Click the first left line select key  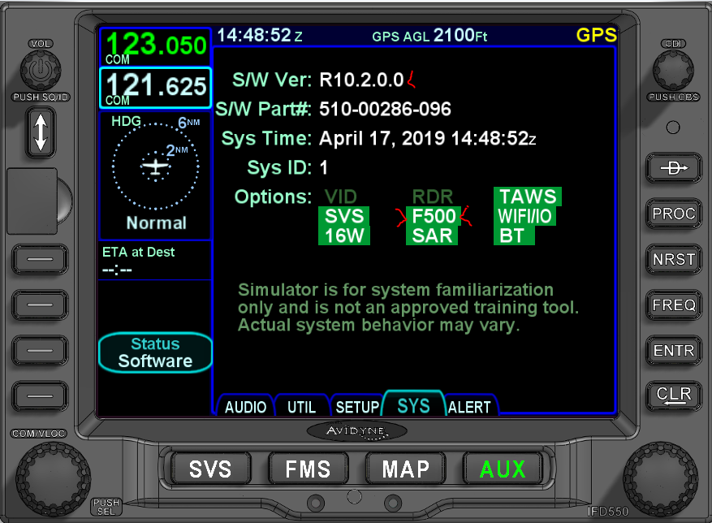click(40, 259)
